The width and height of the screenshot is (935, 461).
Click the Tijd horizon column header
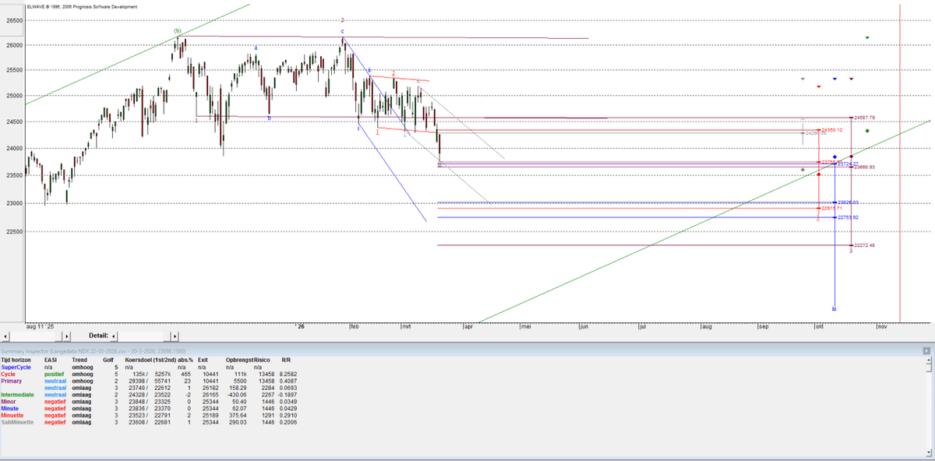click(18, 360)
